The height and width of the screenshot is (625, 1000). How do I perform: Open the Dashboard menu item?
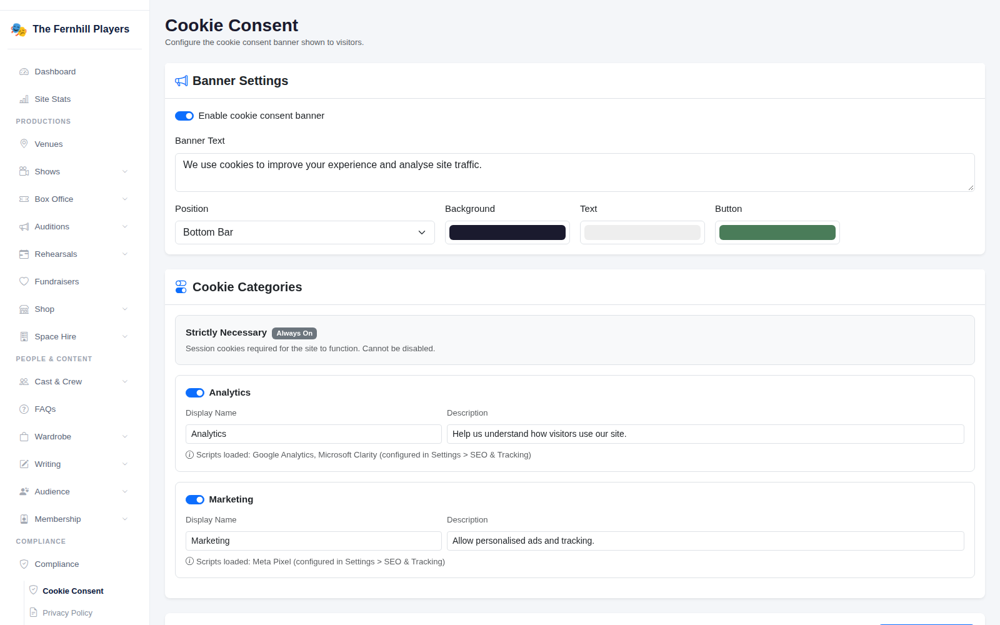coord(74,72)
